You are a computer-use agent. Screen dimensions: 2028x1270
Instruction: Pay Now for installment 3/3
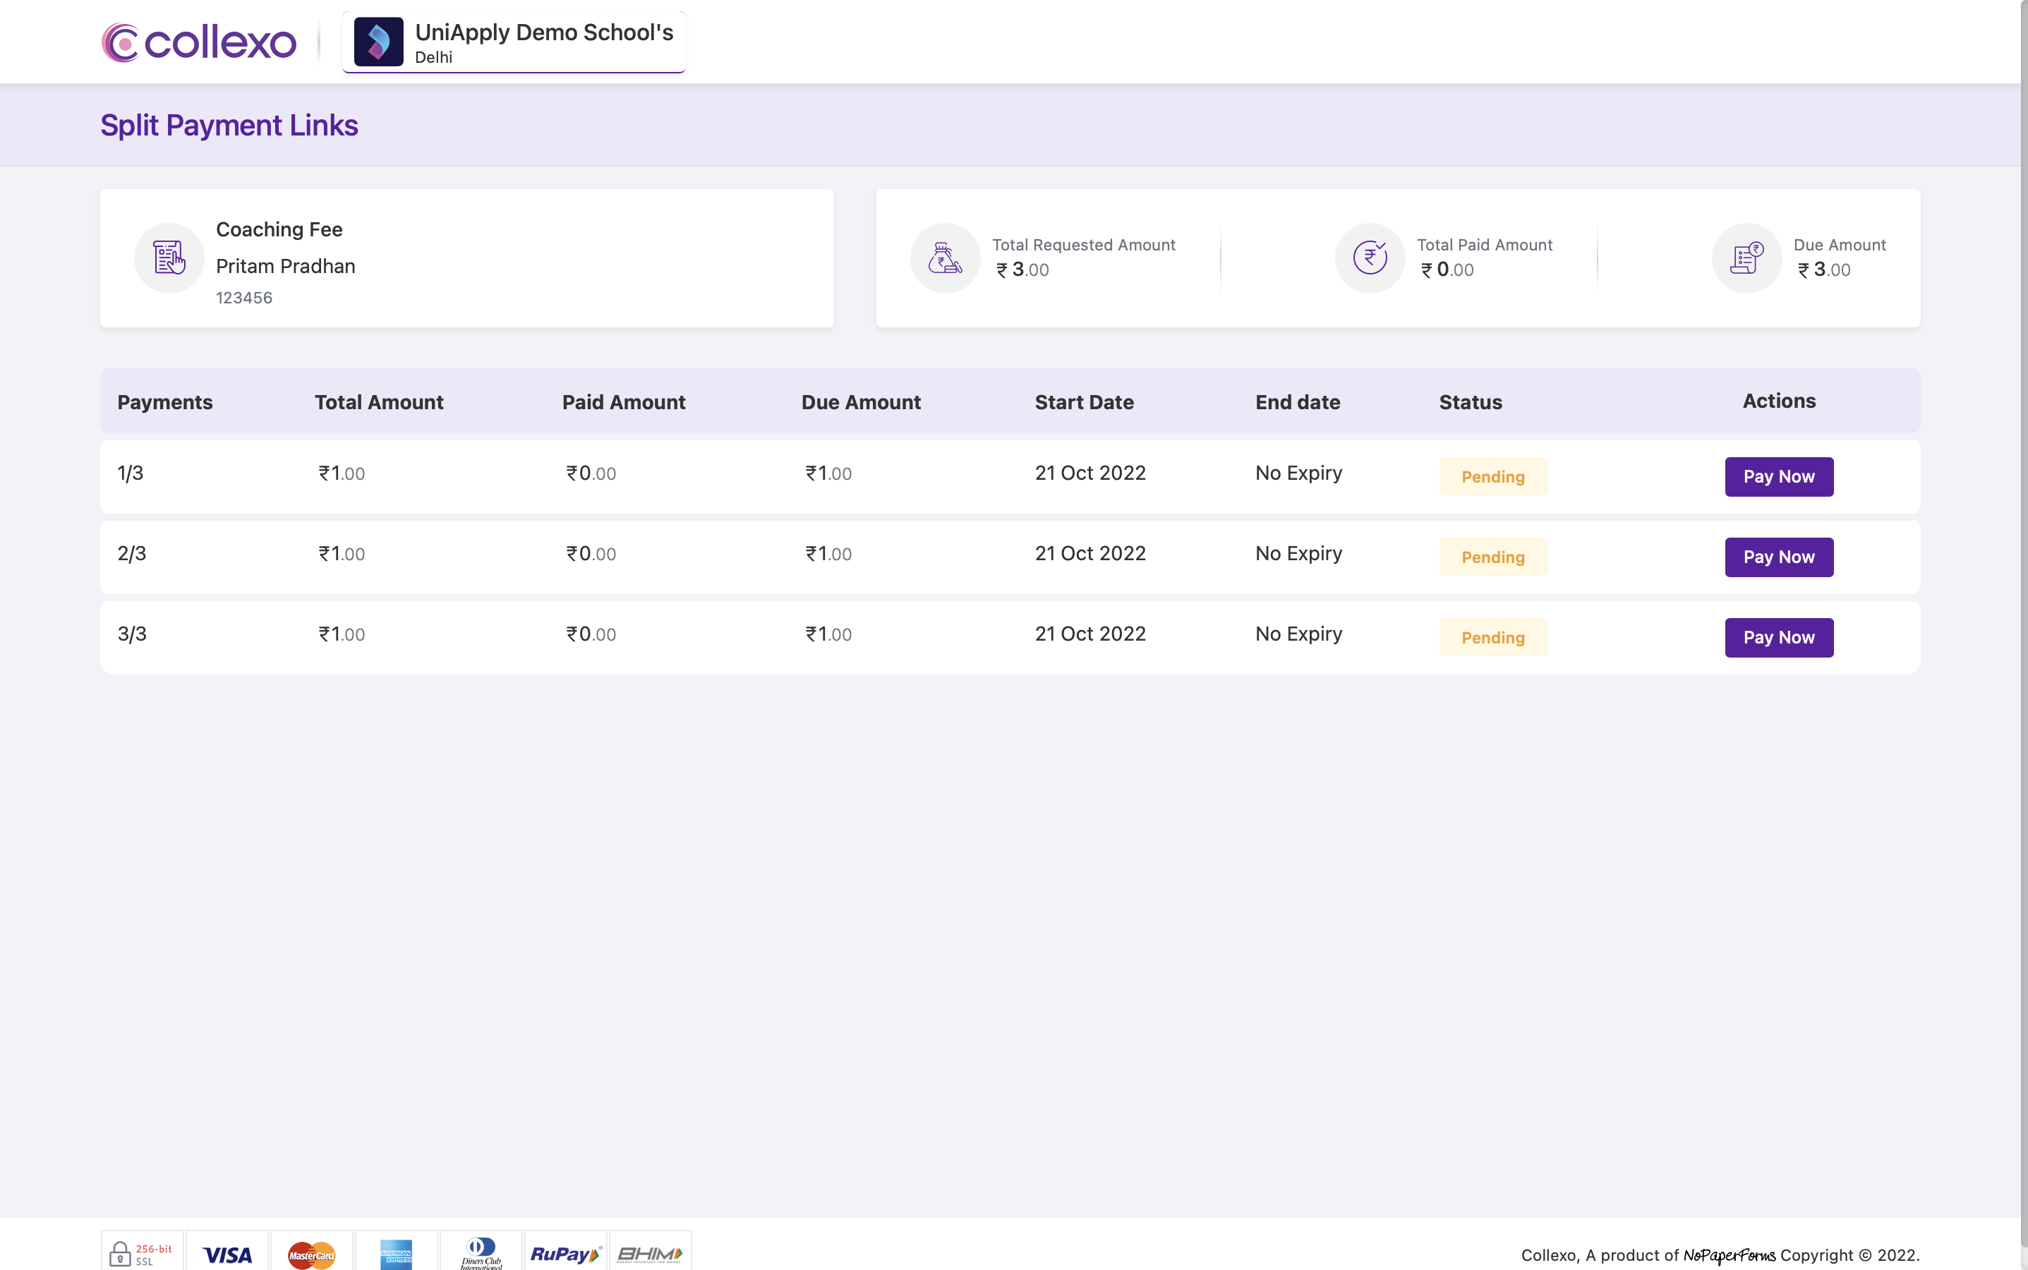pyautogui.click(x=1778, y=638)
